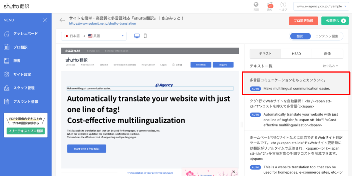
Task: Click the 公開待ち button
Action: [335, 21]
